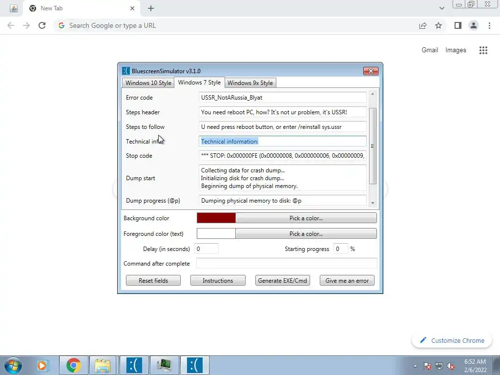Click the New Tab browser tab
Image resolution: width=500 pixels, height=375 pixels.
pyautogui.click(x=82, y=8)
